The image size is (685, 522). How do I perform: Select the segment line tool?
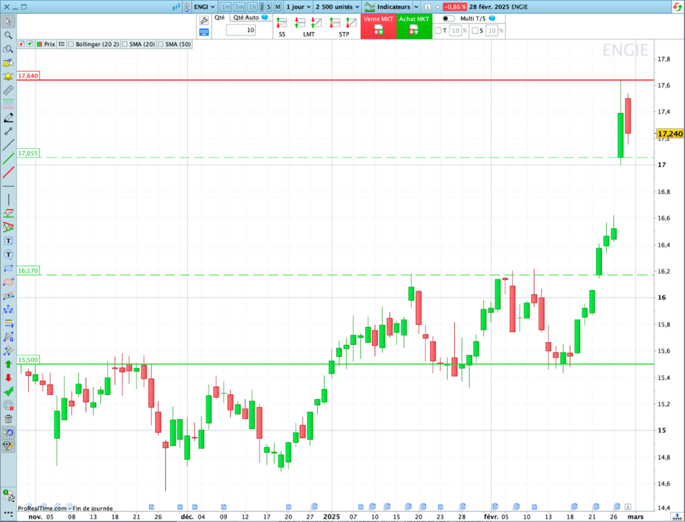[8, 132]
